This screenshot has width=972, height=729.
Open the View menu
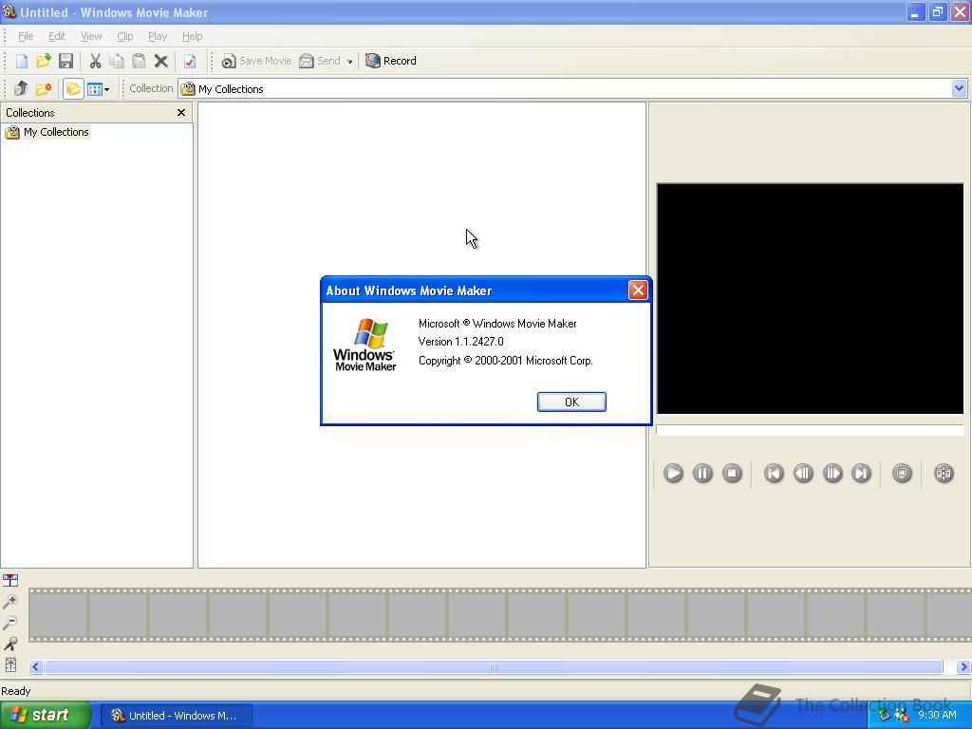pos(91,36)
